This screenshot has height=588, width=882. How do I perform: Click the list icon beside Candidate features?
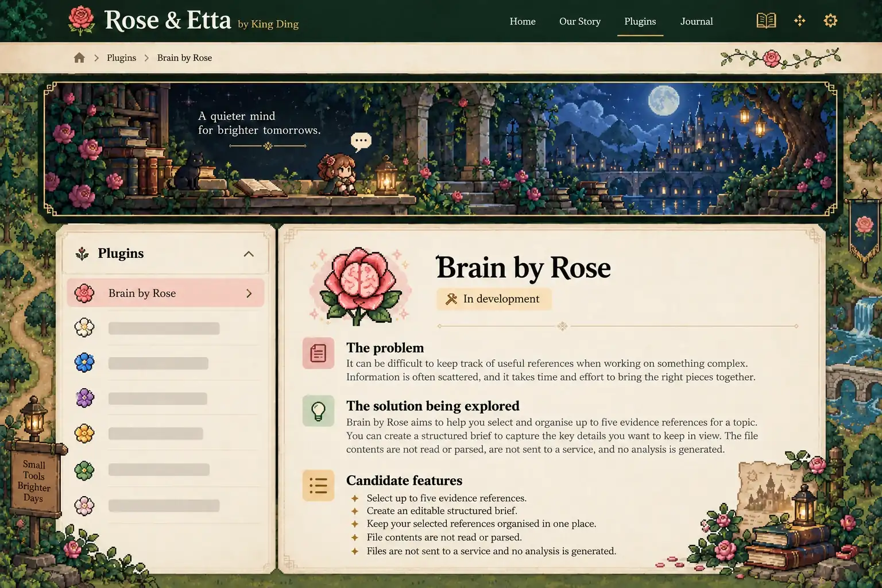318,485
